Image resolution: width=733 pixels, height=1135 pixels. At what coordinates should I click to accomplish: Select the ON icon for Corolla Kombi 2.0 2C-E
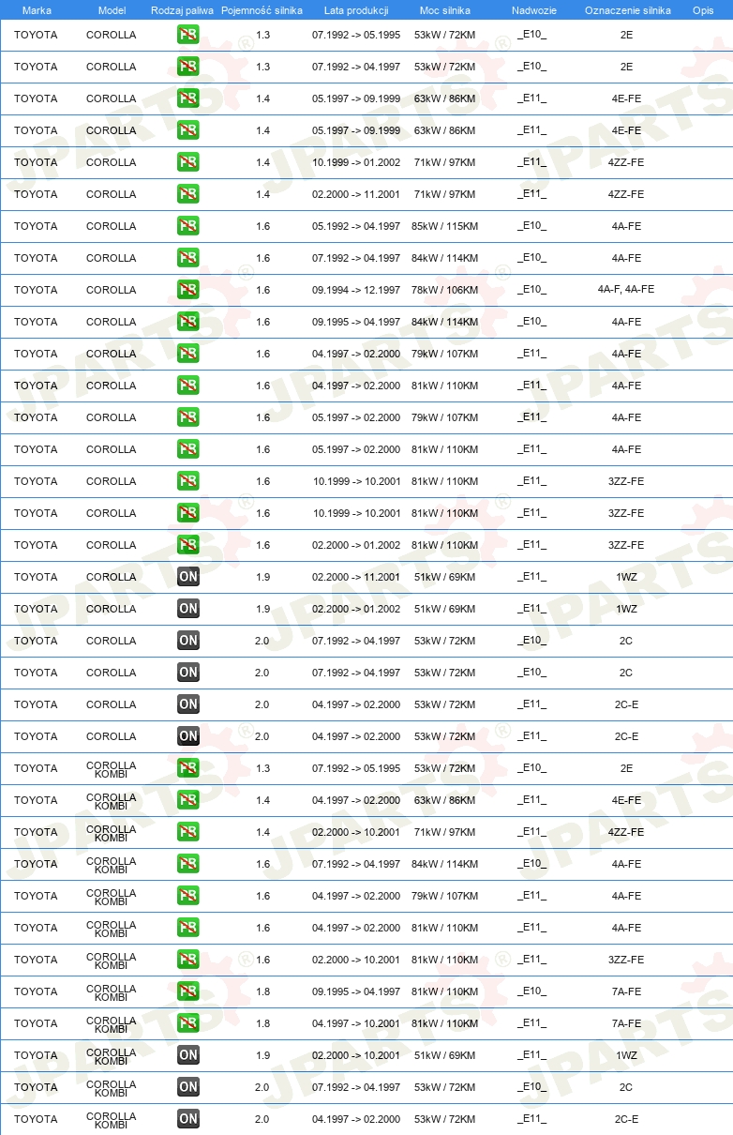187,1119
